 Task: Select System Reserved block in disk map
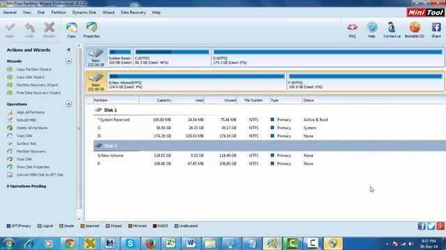(120, 57)
